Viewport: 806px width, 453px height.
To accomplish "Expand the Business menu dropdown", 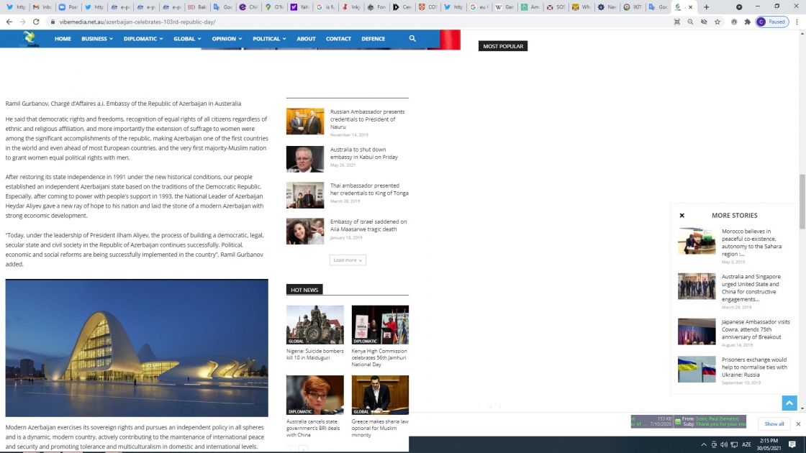I will click(x=97, y=39).
